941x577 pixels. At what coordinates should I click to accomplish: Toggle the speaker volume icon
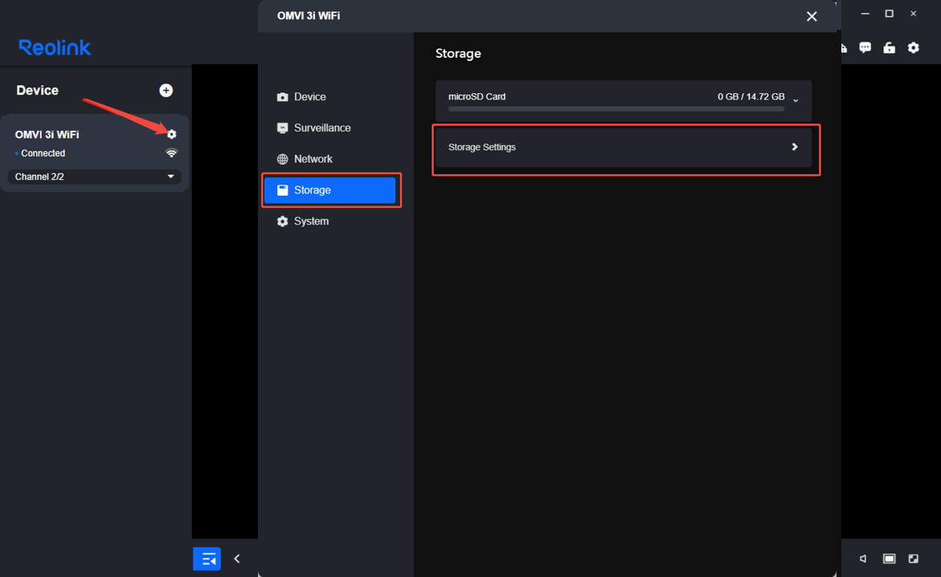(x=863, y=559)
